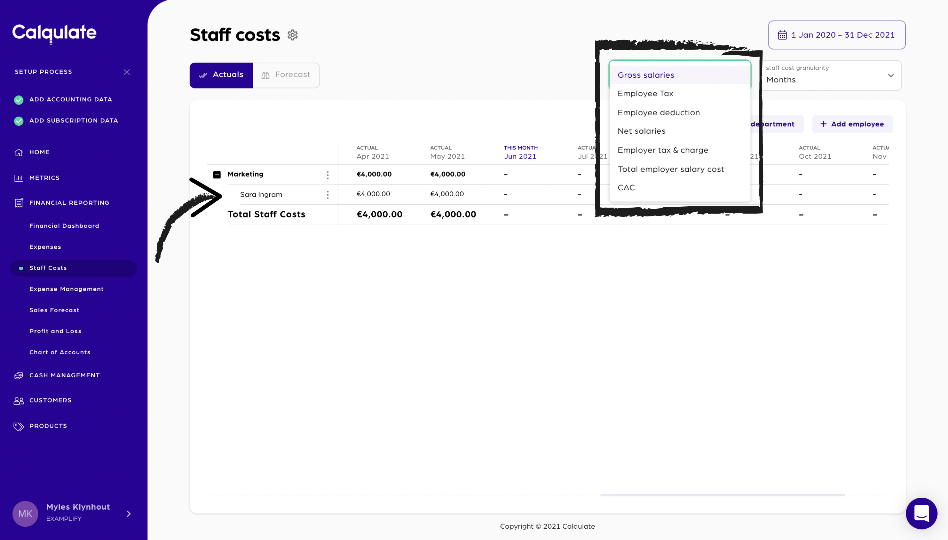Image resolution: width=948 pixels, height=540 pixels.
Task: Open Customers people icon
Action: pyautogui.click(x=19, y=401)
